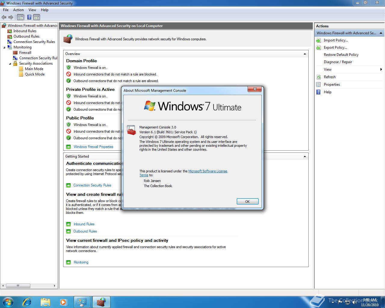
Task: Open the View menu
Action: pyautogui.click(x=32, y=10)
